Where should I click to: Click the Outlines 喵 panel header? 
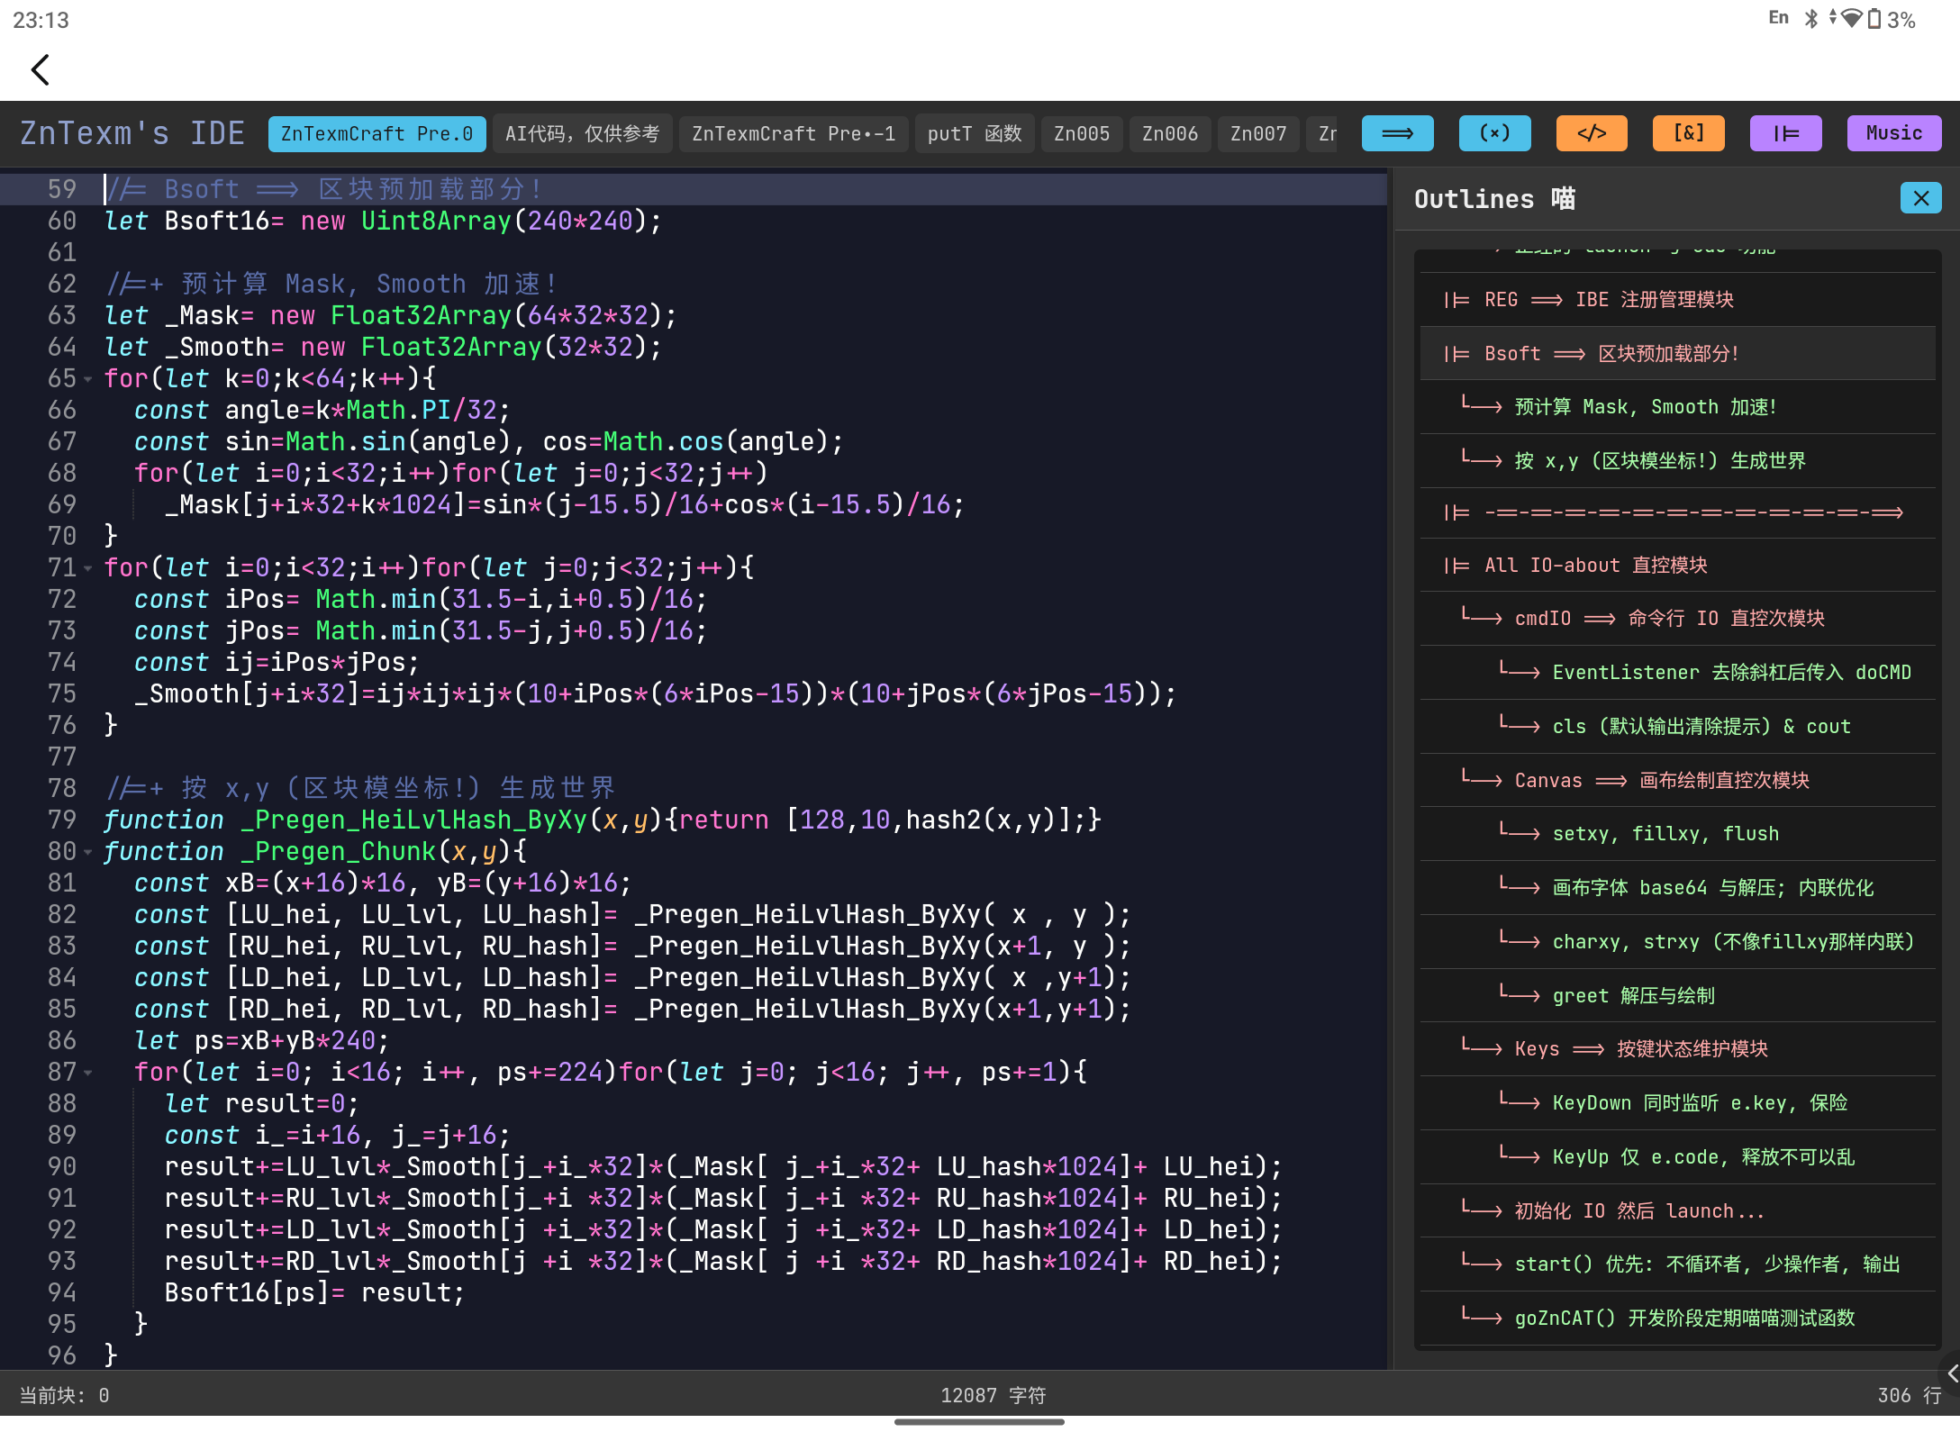coord(1494,199)
